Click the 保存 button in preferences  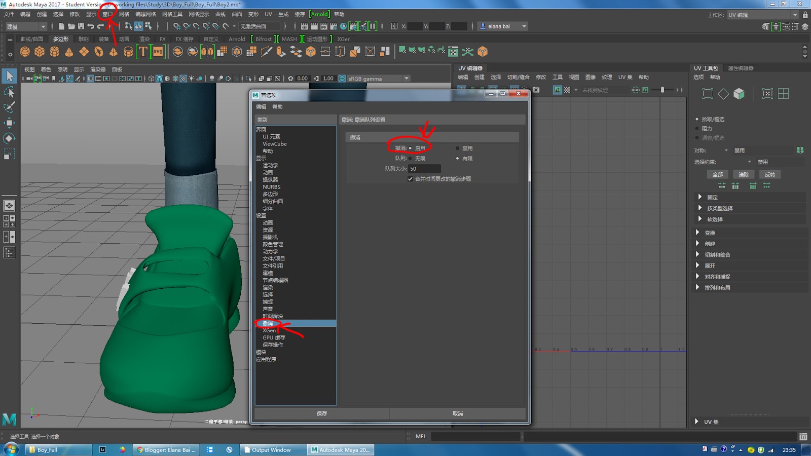(x=322, y=413)
